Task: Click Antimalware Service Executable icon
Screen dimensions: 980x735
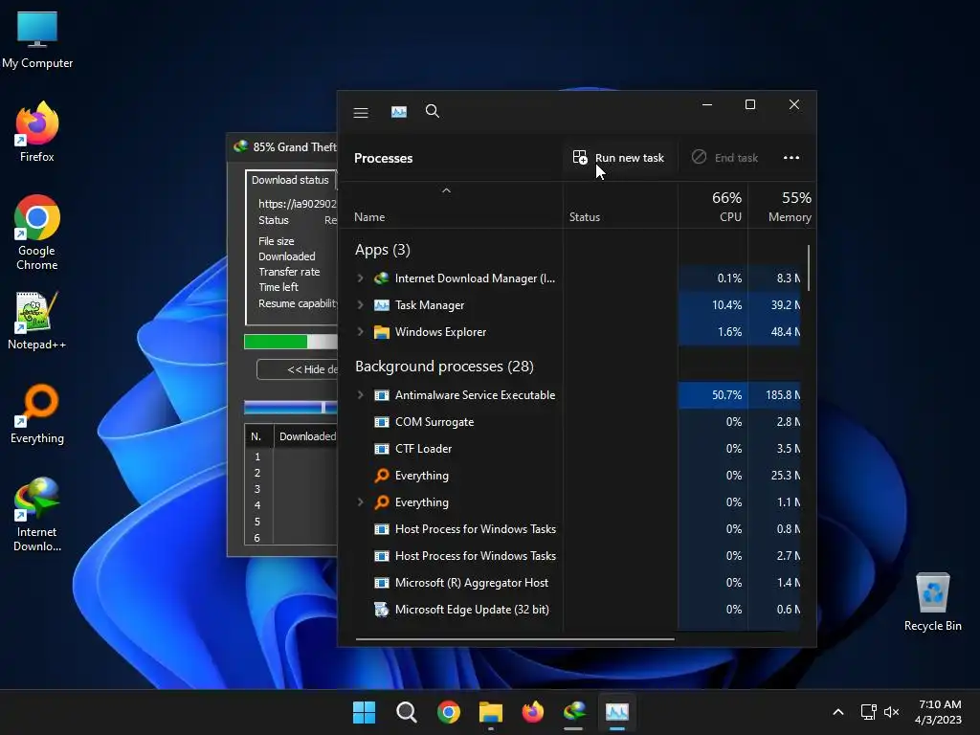Action: click(x=381, y=395)
